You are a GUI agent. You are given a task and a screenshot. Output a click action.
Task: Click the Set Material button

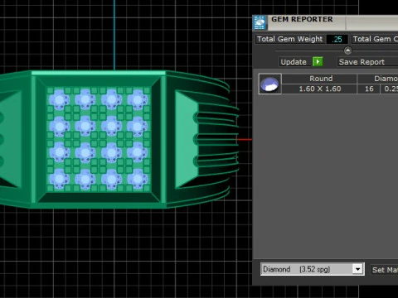pyautogui.click(x=384, y=270)
